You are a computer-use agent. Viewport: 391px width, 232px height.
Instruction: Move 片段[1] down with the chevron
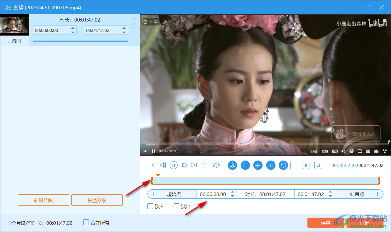click(x=134, y=28)
